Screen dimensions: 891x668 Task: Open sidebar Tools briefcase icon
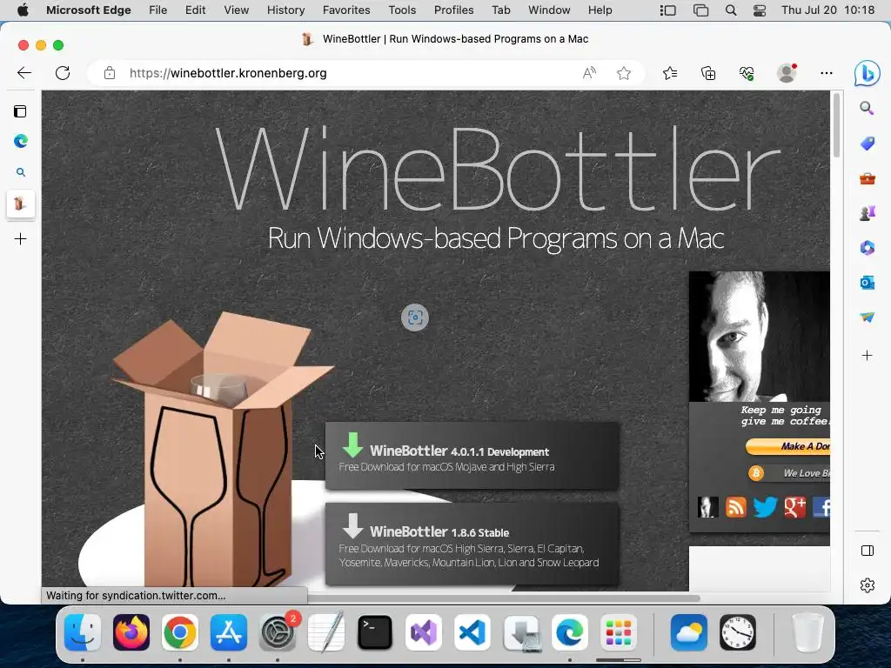pos(868,179)
